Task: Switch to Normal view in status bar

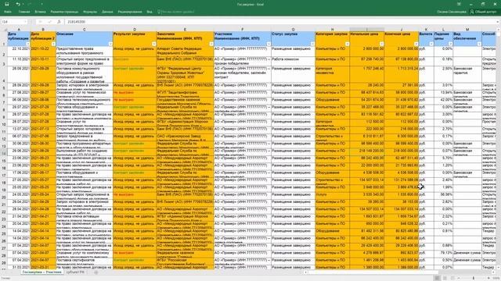Action: (437, 278)
